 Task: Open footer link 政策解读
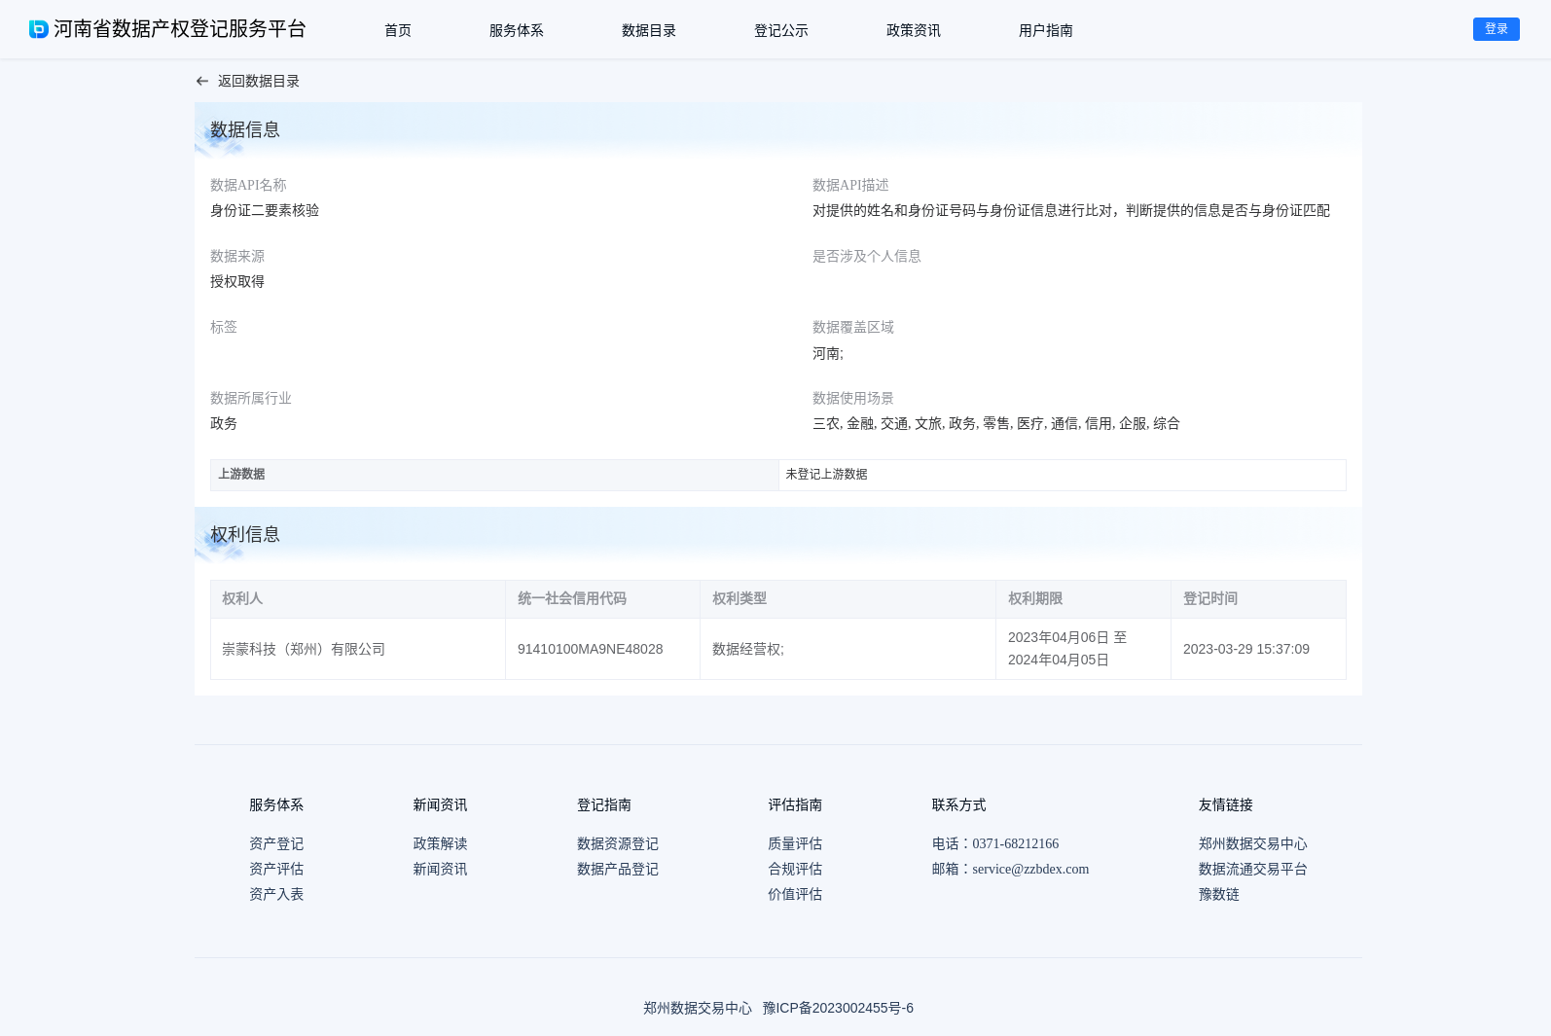440,843
